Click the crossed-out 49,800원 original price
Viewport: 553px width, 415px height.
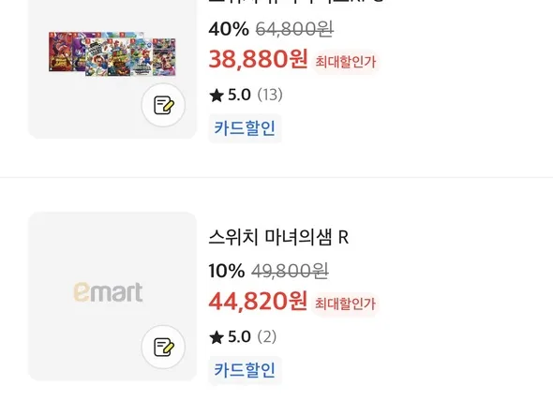pyautogui.click(x=290, y=271)
